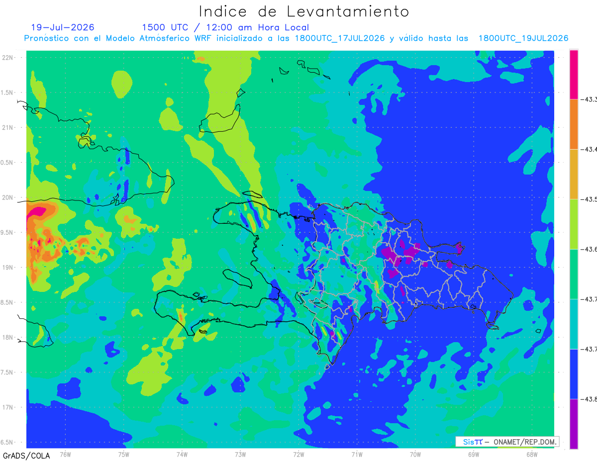The width and height of the screenshot is (597, 461).
Task: Click the magenta swatch atop the color bar
Action: [x=574, y=74]
